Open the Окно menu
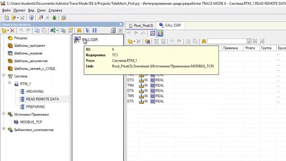This screenshot has height=161, width=286. click(x=41, y=10)
